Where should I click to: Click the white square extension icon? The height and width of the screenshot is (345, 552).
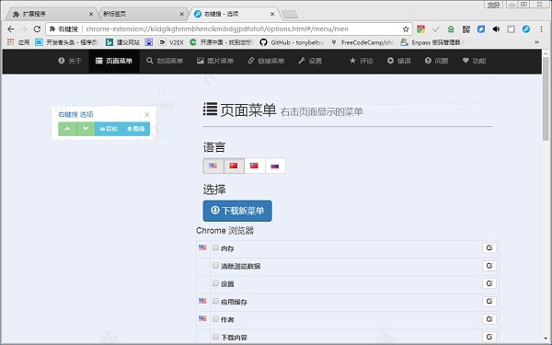point(512,29)
